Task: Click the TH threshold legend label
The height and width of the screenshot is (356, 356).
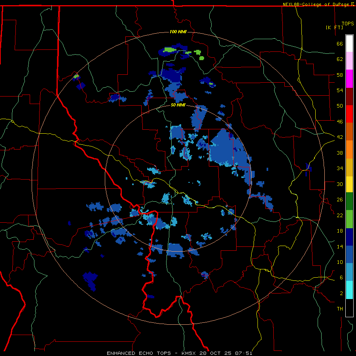Action: [340, 309]
